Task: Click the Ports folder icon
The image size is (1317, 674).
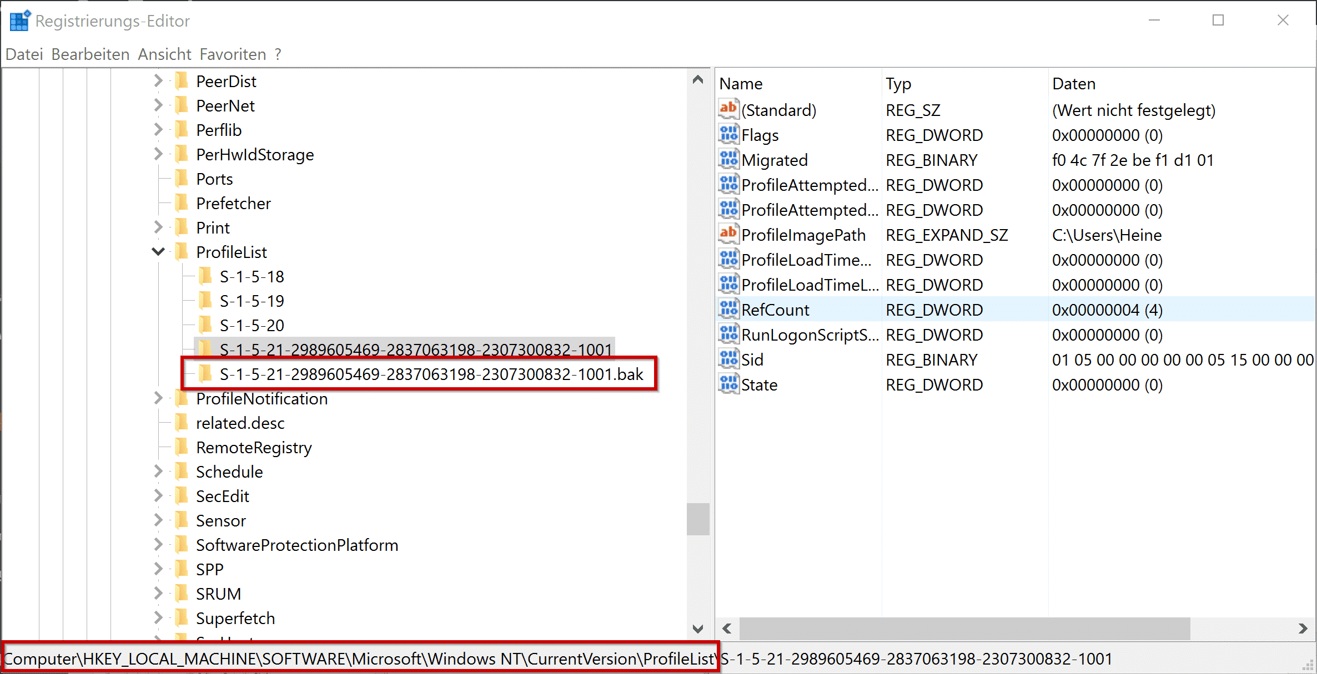Action: 182,179
